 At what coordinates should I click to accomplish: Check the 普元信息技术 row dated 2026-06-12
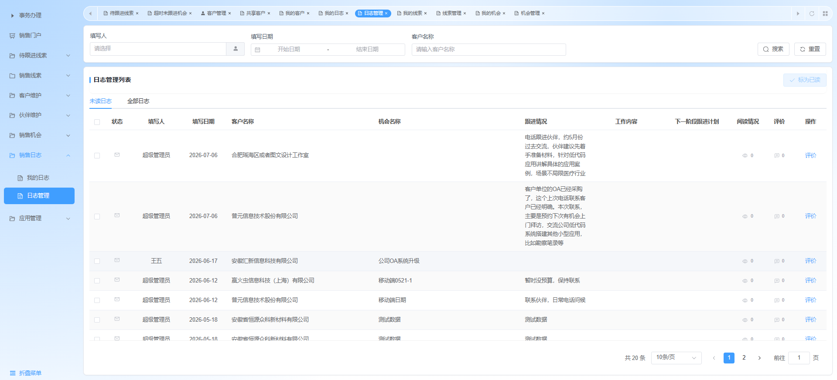(97, 300)
